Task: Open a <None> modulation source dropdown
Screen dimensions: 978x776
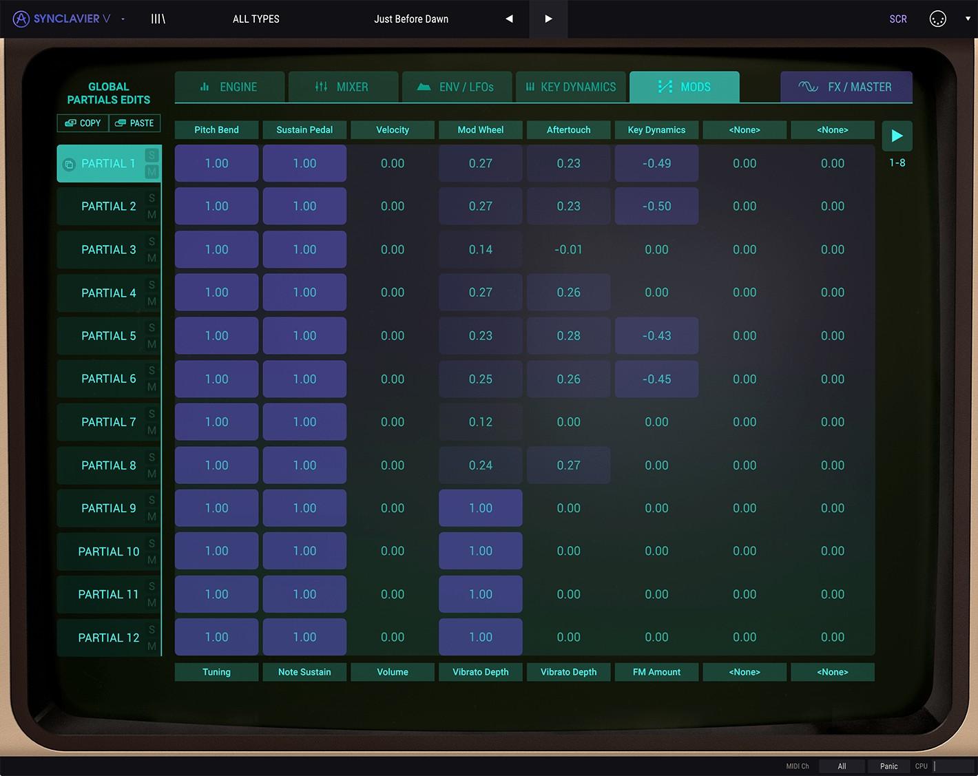Action: [745, 129]
